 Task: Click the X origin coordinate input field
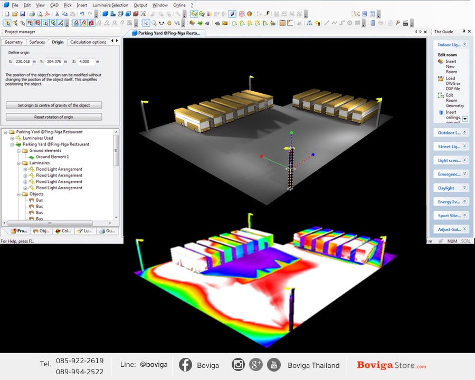pyautogui.click(x=23, y=62)
